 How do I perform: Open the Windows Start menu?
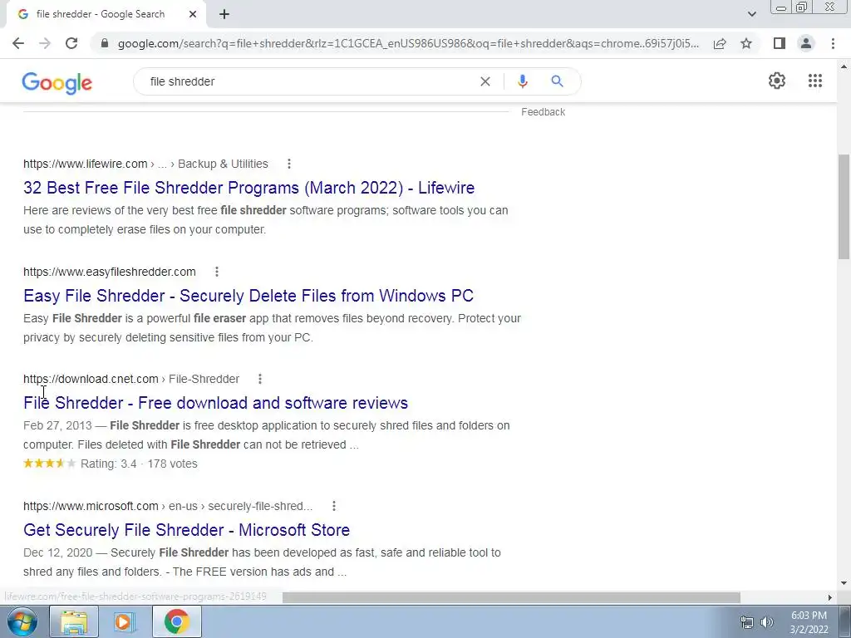(22, 622)
